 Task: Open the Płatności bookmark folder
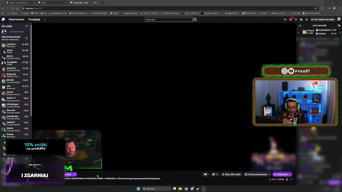coord(13,13)
